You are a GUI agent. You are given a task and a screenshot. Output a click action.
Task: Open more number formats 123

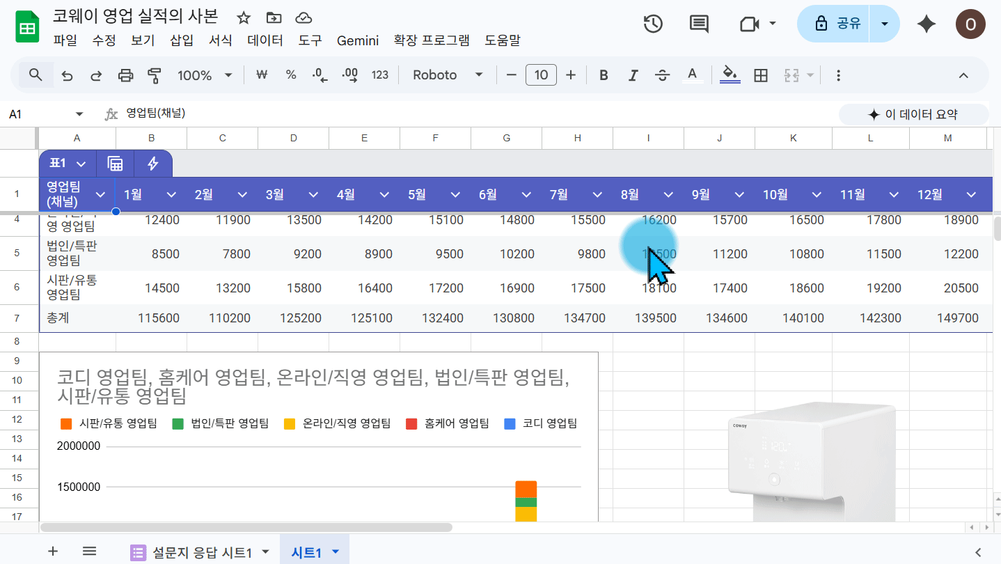(x=380, y=75)
